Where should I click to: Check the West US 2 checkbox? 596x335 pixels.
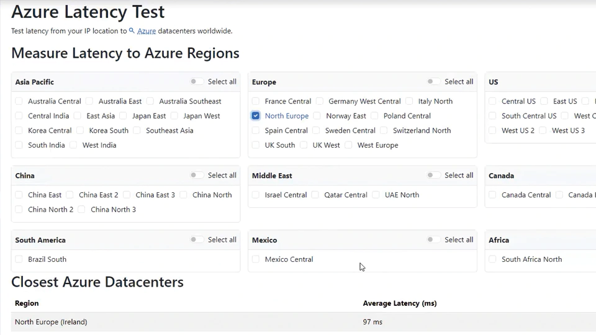[492, 130]
